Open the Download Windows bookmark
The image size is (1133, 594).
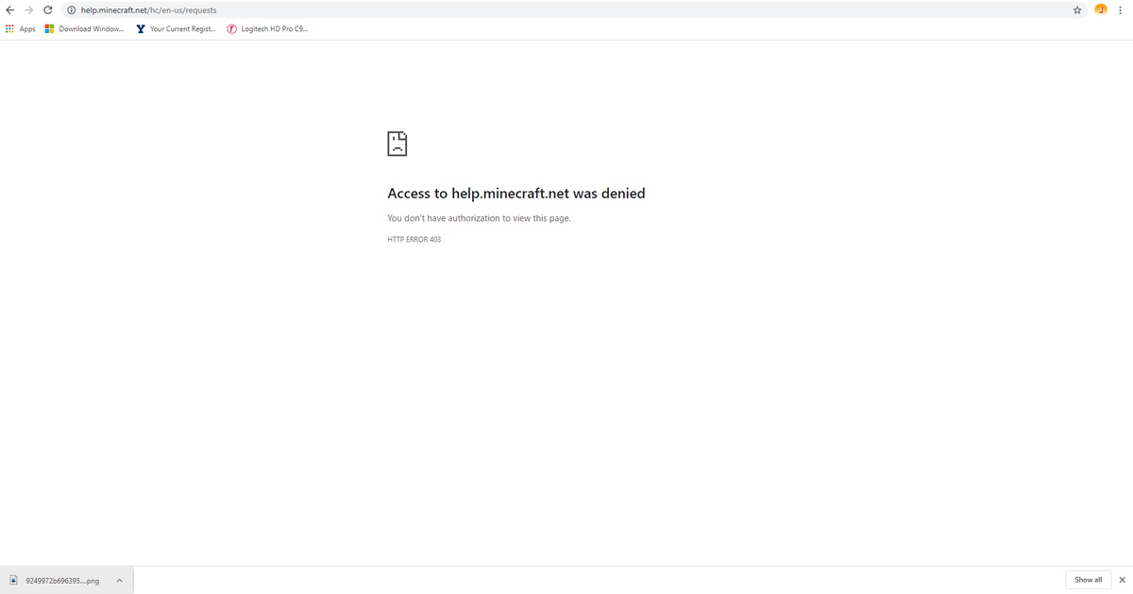pos(85,29)
